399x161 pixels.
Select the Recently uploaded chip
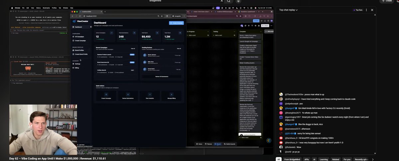pyautogui.click(x=362, y=159)
